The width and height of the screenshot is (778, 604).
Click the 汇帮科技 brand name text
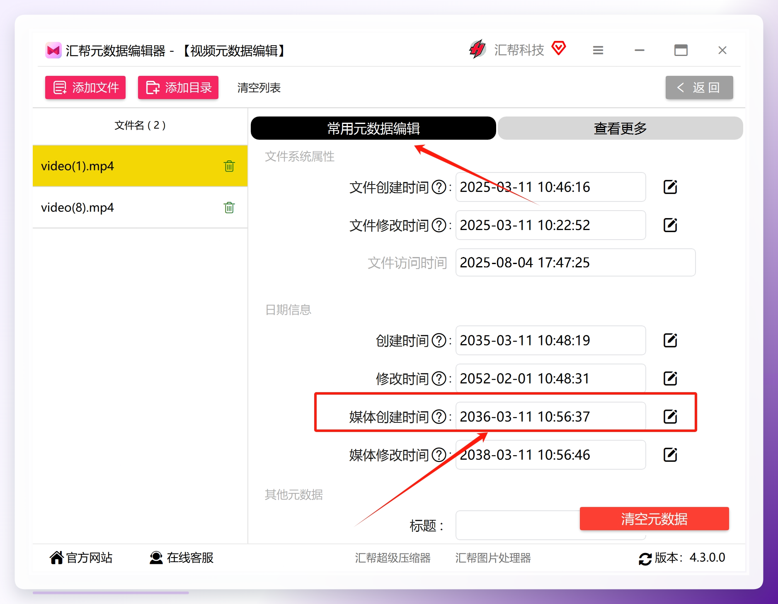(x=519, y=50)
